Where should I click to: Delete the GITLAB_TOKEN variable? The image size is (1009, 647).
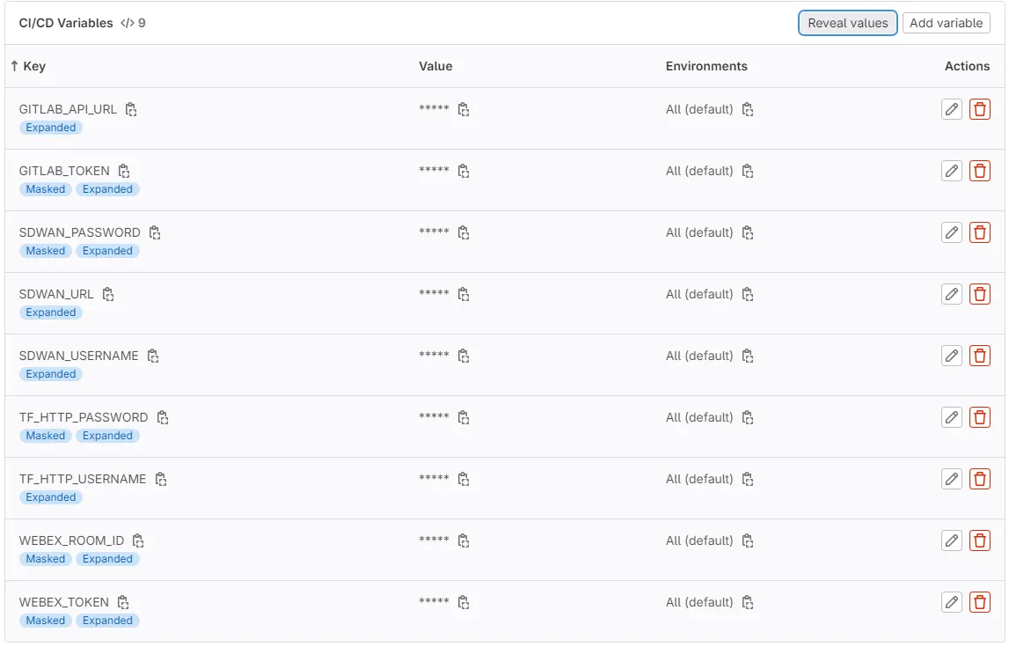[x=979, y=171]
